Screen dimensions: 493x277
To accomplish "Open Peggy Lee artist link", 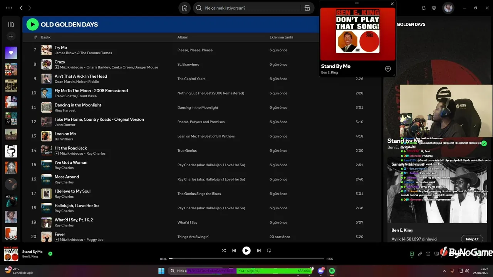I will 95,240.
